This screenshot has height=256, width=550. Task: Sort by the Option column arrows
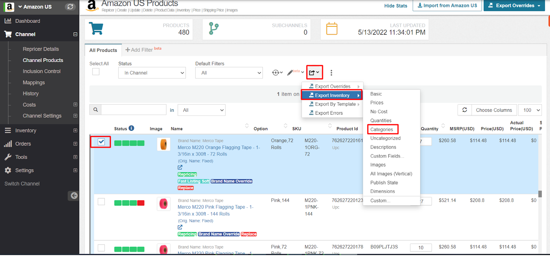coord(286,126)
